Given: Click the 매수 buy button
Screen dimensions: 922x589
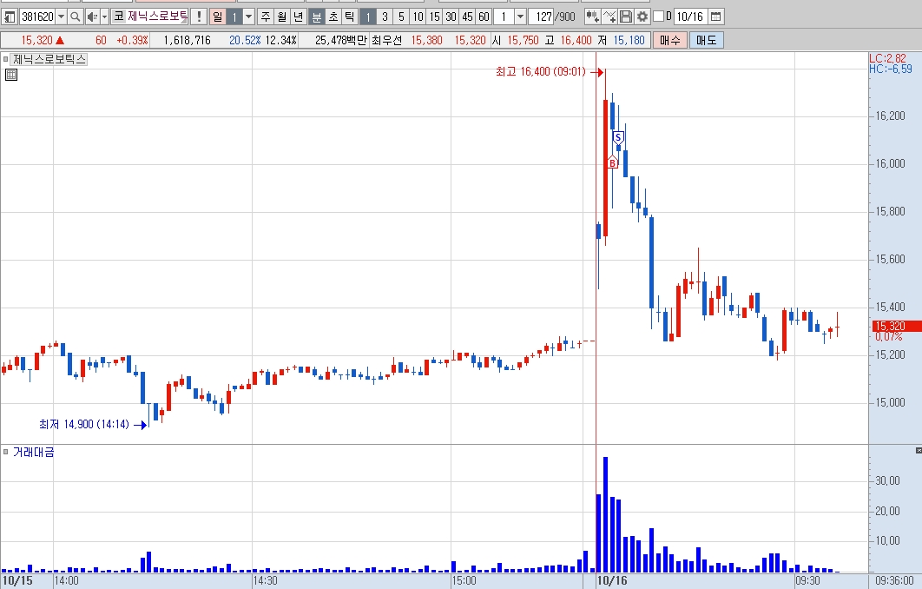Looking at the screenshot, I should [x=669, y=40].
